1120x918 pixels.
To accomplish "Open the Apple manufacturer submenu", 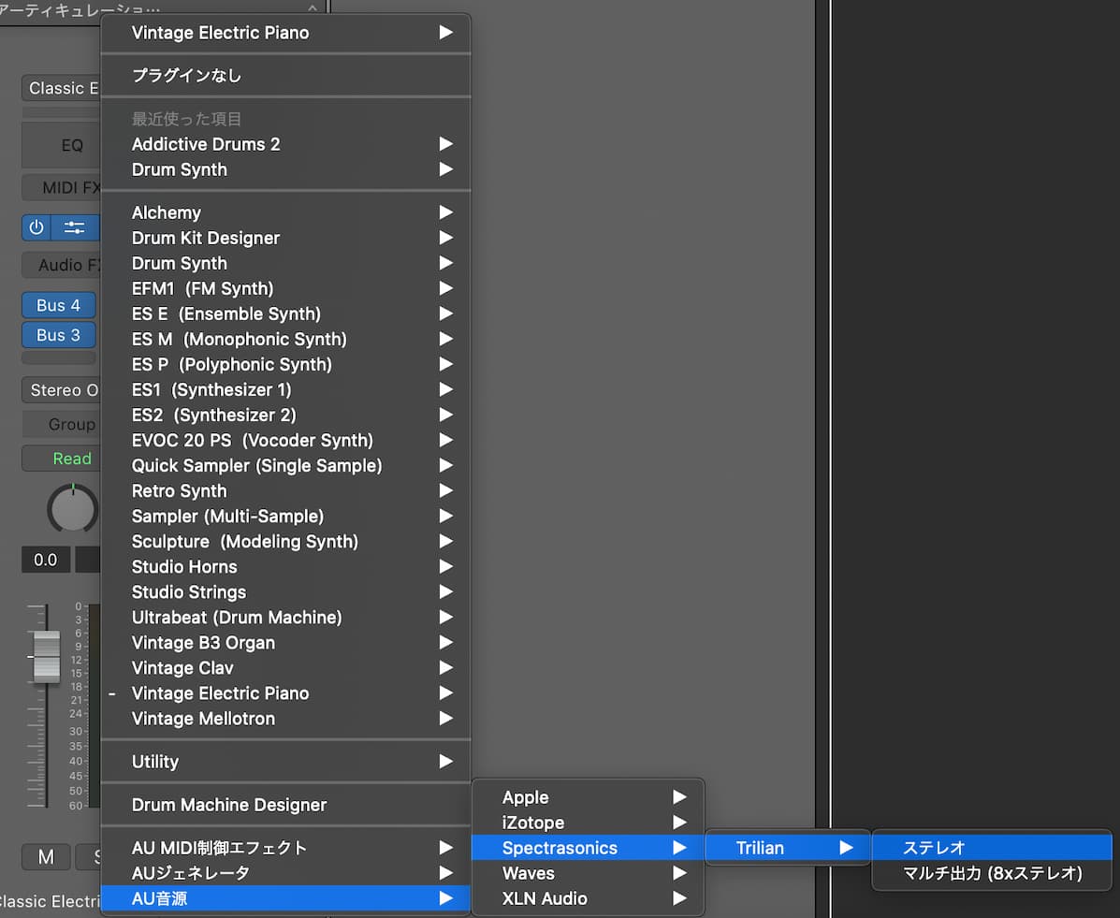I will click(x=588, y=797).
